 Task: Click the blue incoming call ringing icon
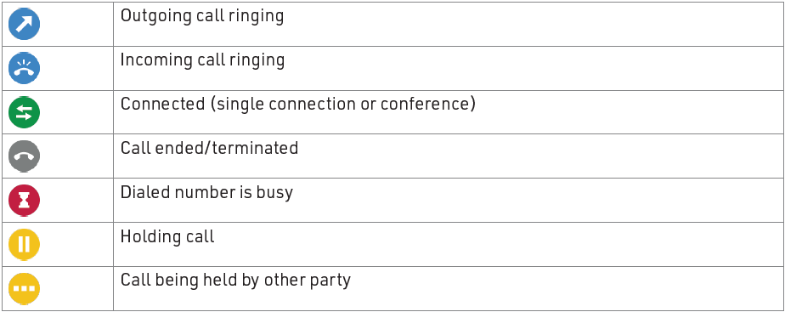coord(24,68)
